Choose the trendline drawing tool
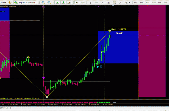Screen dimensions: 169x111 tap(120, 3)
